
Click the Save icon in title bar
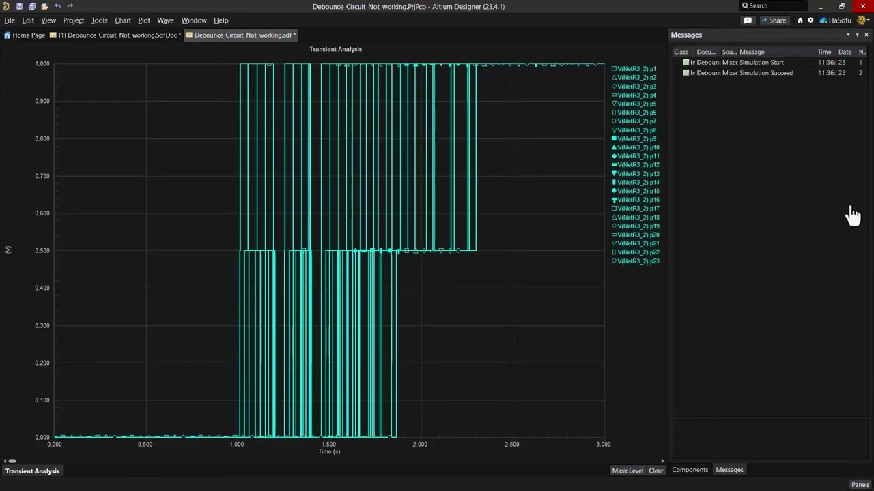pyautogui.click(x=19, y=6)
